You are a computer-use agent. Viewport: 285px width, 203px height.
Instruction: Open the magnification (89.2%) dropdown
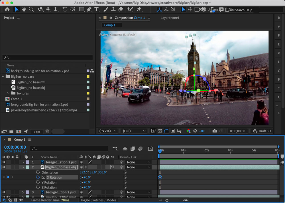(108, 131)
